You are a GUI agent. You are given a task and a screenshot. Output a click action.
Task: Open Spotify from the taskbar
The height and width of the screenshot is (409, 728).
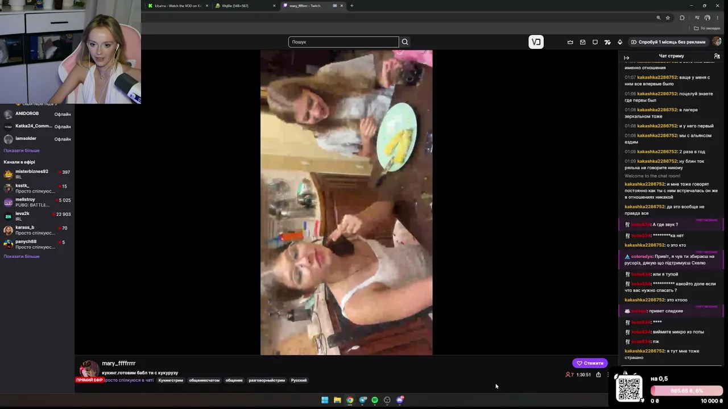click(375, 400)
